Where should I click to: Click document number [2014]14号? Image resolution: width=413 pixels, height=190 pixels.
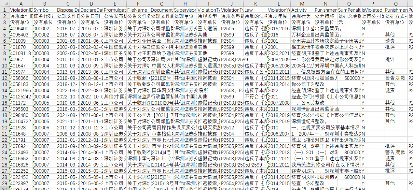coord(161,165)
